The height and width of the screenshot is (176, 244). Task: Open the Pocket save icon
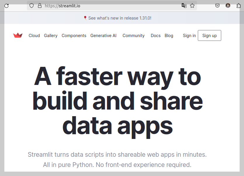pyautogui.click(x=217, y=6)
